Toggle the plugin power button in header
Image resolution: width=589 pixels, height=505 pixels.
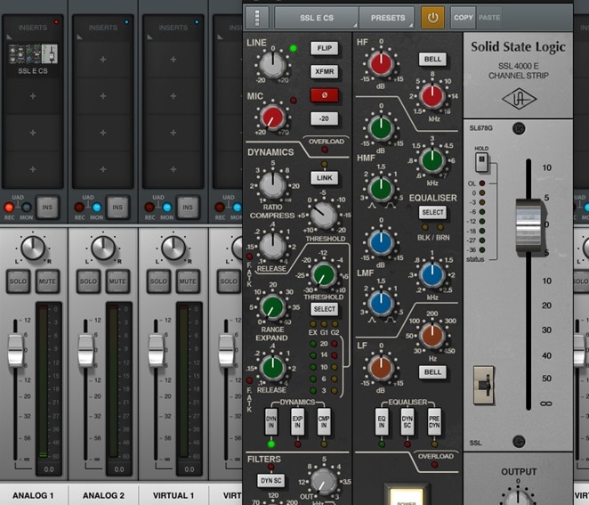point(432,17)
